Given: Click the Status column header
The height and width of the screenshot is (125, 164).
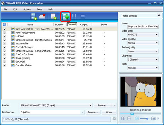Looking at the screenshot, I should click(x=104, y=24).
